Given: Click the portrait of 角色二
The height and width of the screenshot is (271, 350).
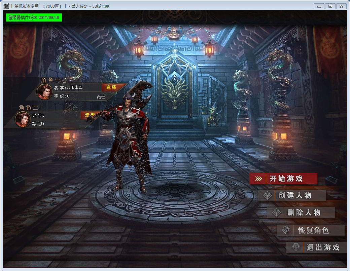Looking at the screenshot, I should [x=23, y=119].
